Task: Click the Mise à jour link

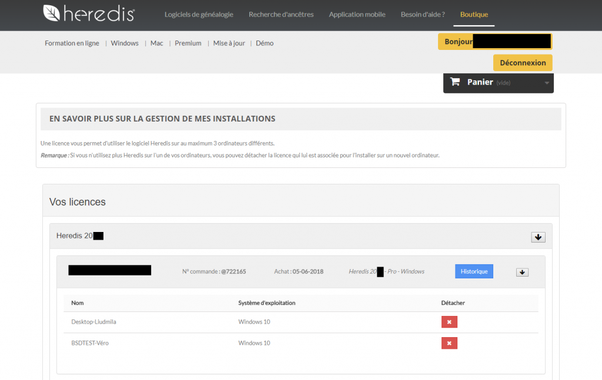Action: coord(229,43)
